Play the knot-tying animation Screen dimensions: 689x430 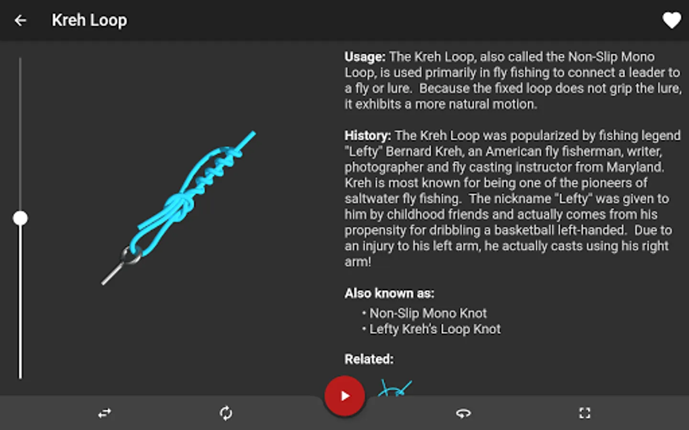click(x=344, y=396)
